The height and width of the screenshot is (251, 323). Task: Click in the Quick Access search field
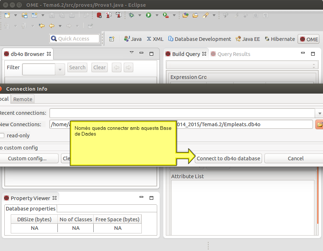pyautogui.click(x=74, y=39)
